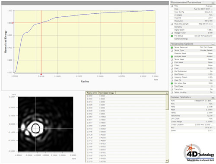
Task: Click the table vertical scrollbar thumb
Action: pos(167,102)
